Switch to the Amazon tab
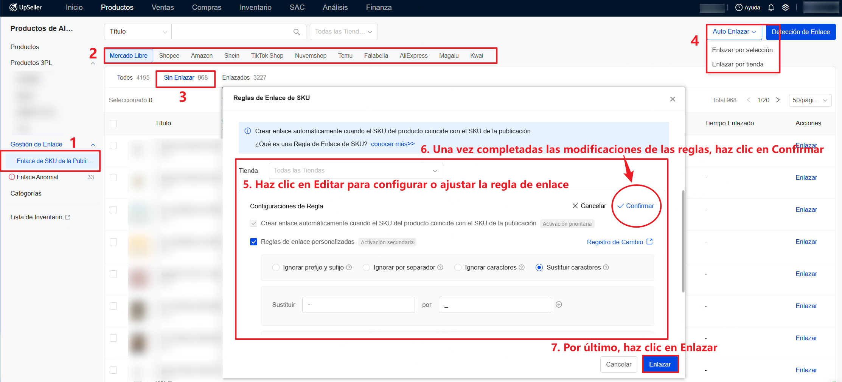Screen dimensions: 842x382 (x=202, y=55)
